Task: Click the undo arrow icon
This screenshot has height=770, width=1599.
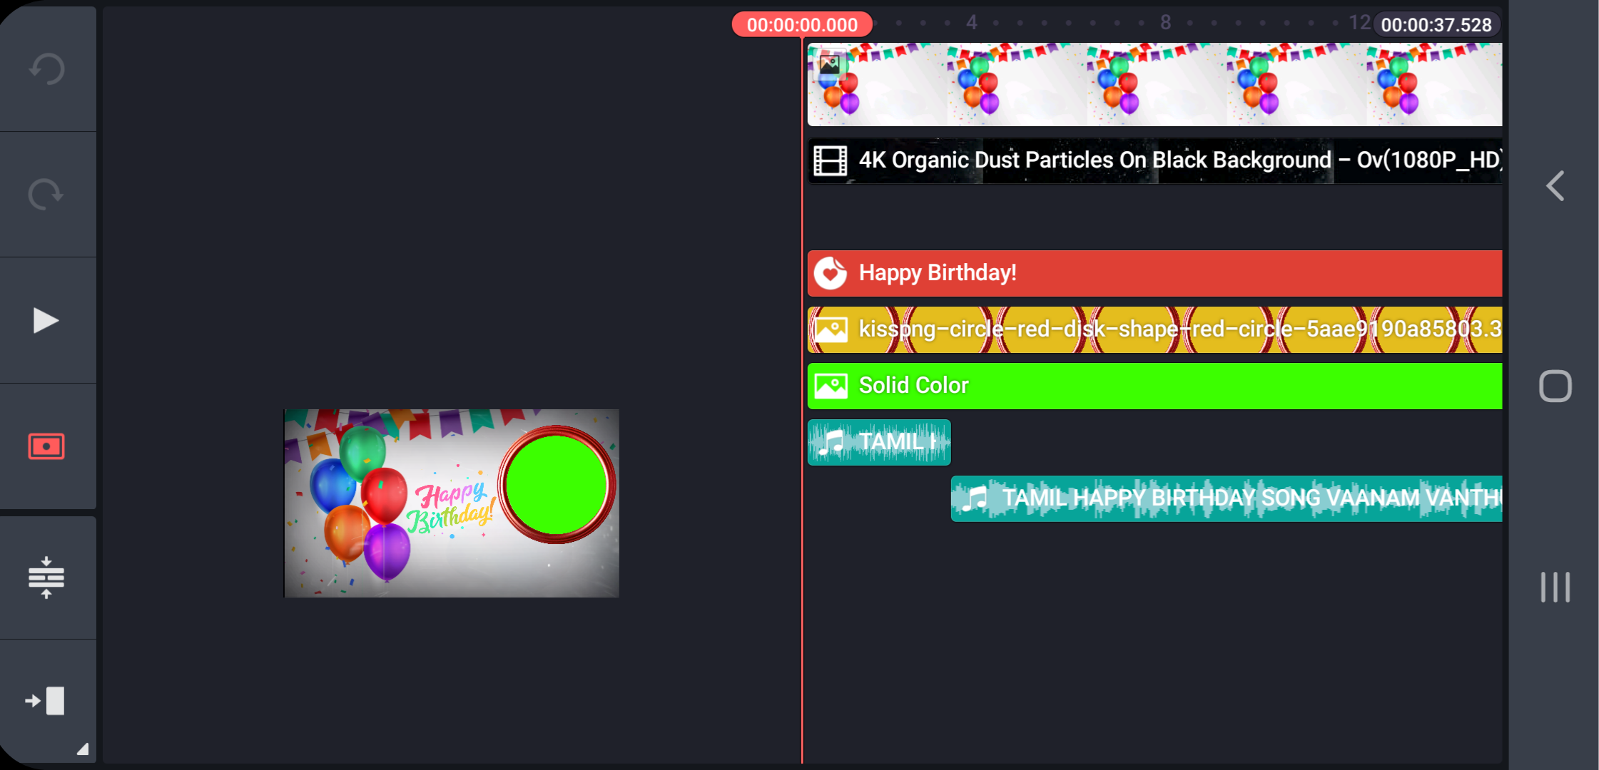Action: click(x=47, y=69)
